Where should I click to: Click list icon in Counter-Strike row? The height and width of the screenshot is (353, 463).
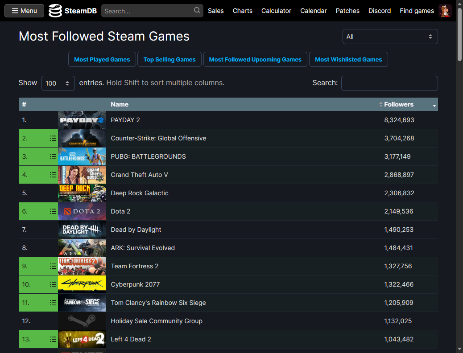click(53, 138)
